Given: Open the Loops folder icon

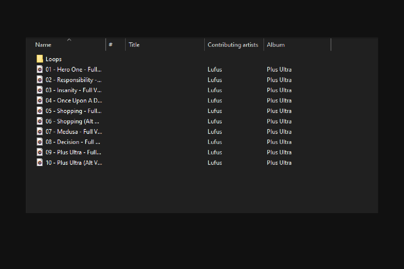Looking at the screenshot, I should coord(40,59).
